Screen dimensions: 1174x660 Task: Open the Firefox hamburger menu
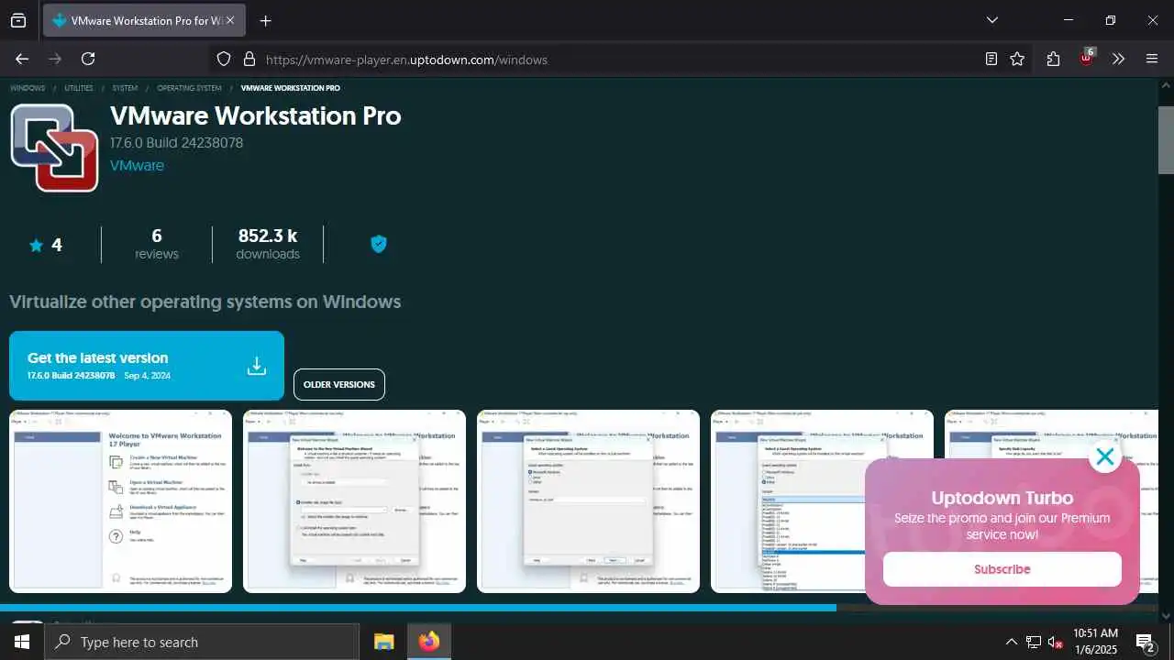click(x=1152, y=59)
